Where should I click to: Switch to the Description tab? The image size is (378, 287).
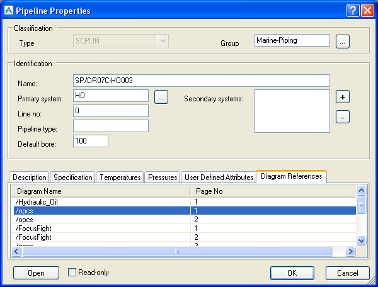tap(30, 177)
